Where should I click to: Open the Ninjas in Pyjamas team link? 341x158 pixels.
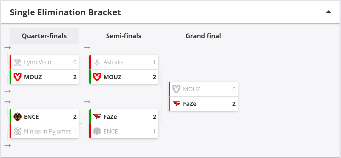48,131
